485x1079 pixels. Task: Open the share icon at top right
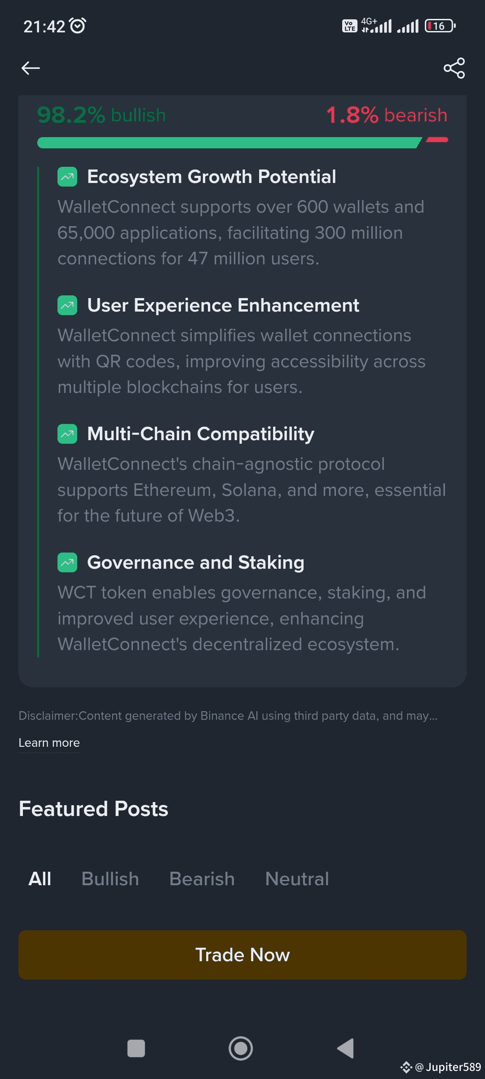[x=454, y=68]
